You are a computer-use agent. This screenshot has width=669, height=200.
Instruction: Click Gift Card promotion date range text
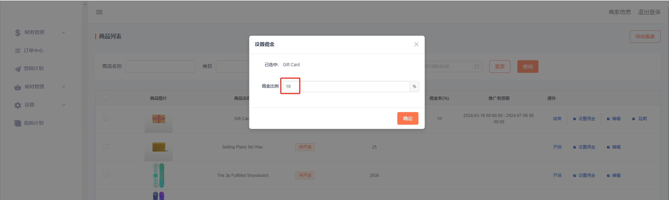pyautogui.click(x=499, y=119)
